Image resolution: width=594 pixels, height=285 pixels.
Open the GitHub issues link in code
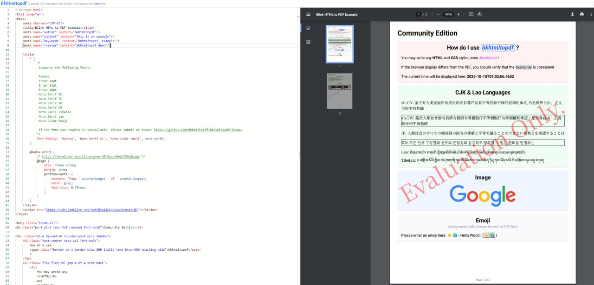coord(198,130)
